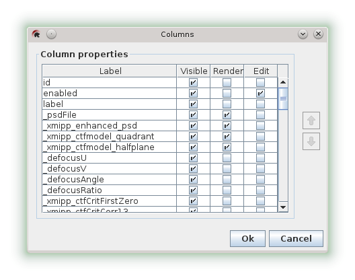Click the scrollbar up arrow
Screen dimensions: 355x280
pos(283,82)
